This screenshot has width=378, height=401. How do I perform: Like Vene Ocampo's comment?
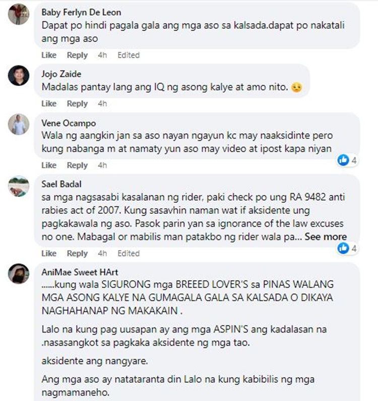pyautogui.click(x=49, y=166)
